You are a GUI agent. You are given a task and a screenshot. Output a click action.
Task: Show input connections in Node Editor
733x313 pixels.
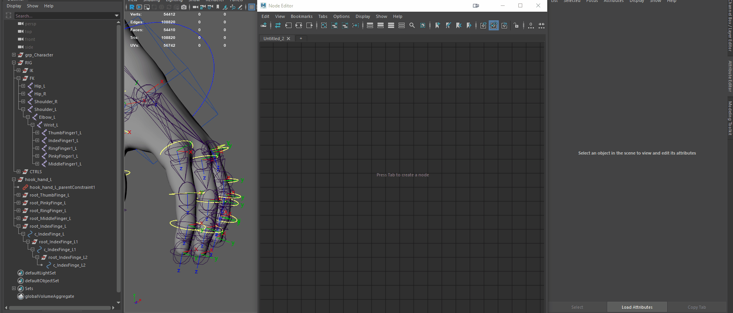click(x=288, y=25)
